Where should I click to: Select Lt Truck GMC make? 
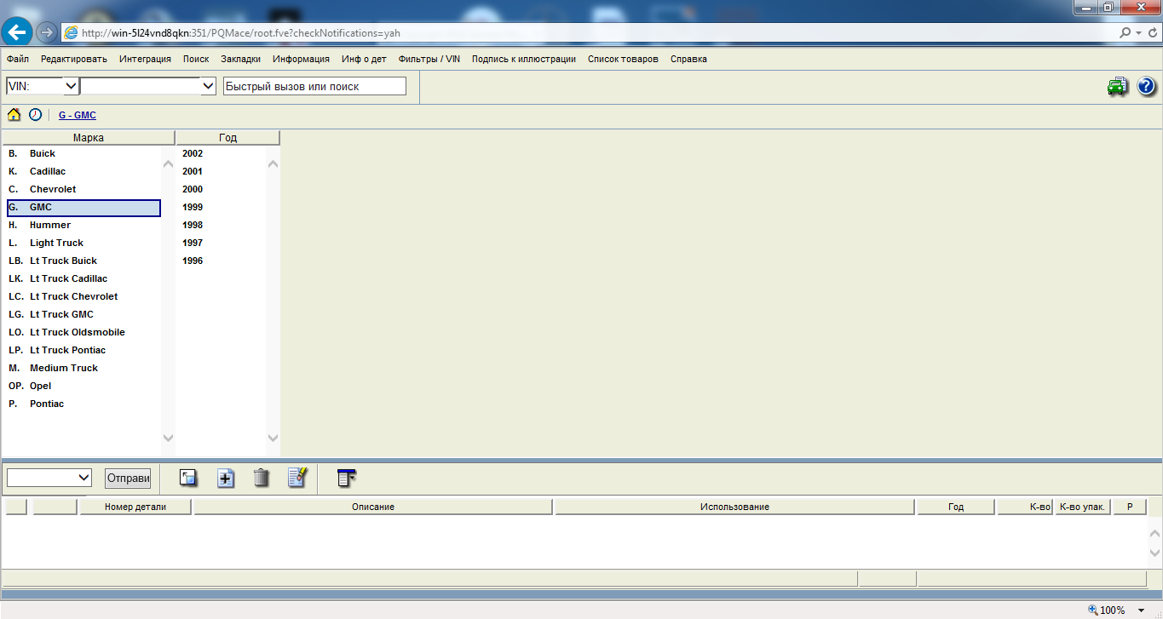[83, 314]
